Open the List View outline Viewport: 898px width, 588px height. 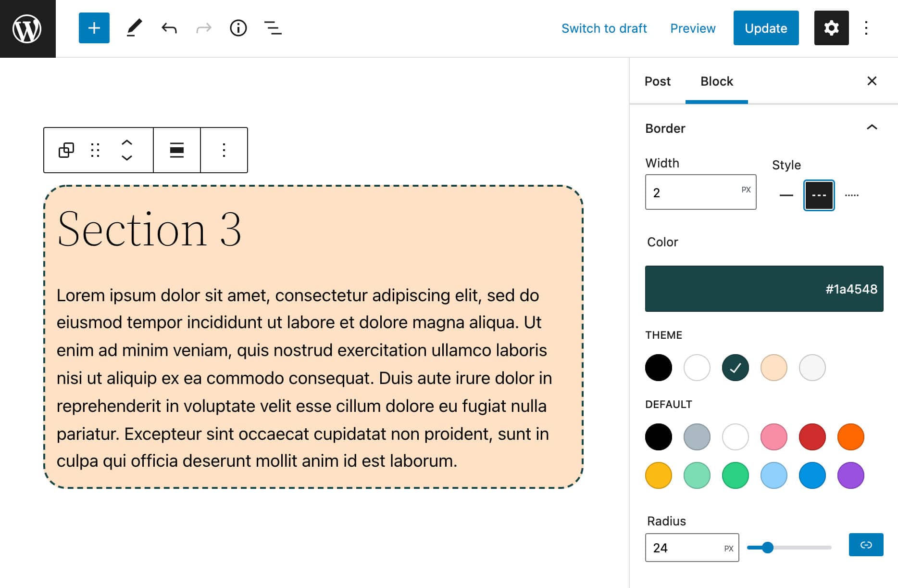[273, 28]
